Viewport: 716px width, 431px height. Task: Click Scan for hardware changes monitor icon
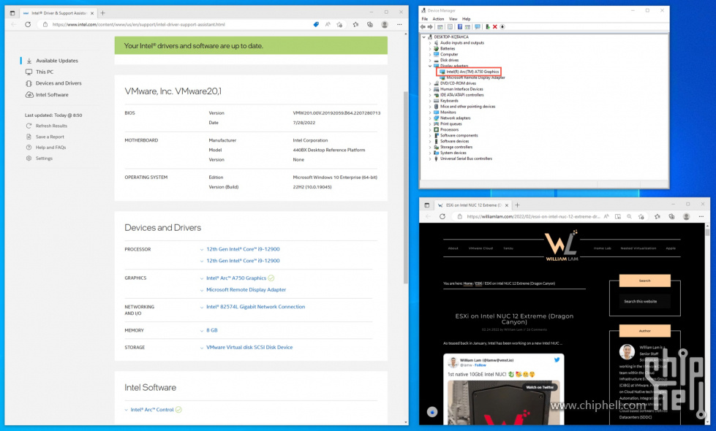[477, 27]
